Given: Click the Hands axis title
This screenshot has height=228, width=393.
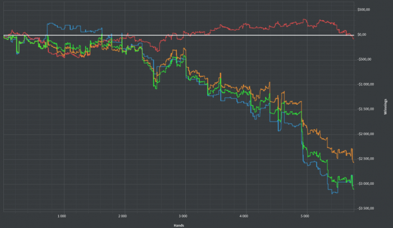Looking at the screenshot, I should (179, 226).
